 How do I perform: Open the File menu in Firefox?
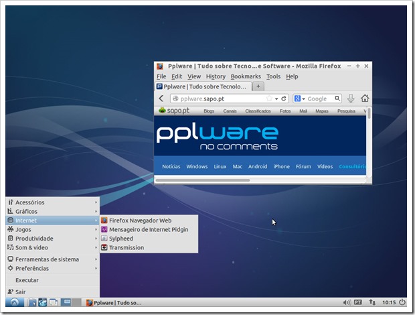[161, 76]
